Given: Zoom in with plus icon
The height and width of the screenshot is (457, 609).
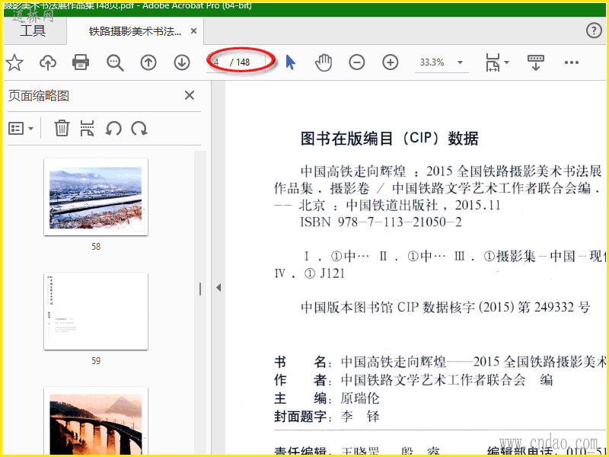Looking at the screenshot, I should 391,62.
